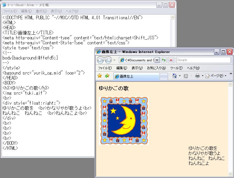Show more toolbar items chevron
This screenshot has height=178, width=234.
tap(231, 73)
